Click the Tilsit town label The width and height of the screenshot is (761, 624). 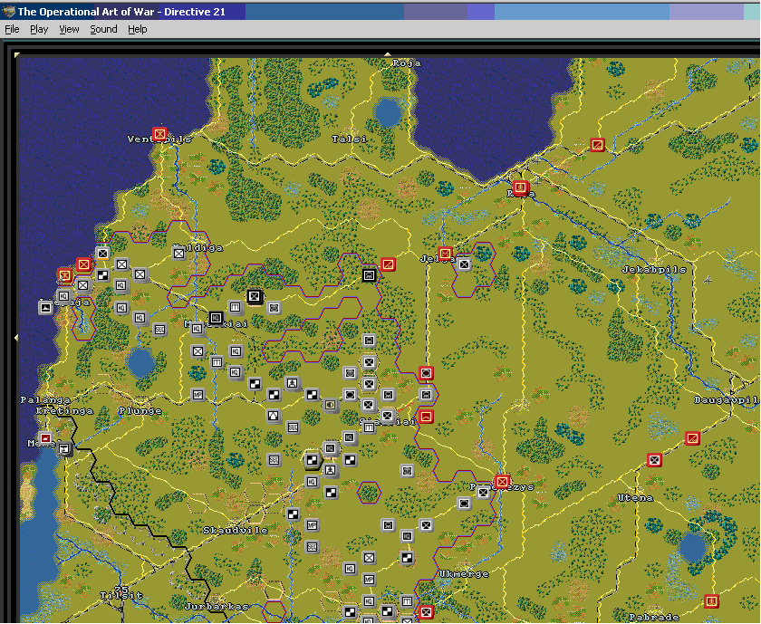click(121, 595)
